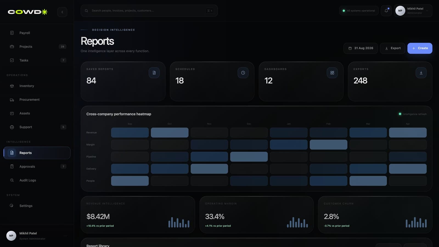Screen dimensions: 439x247
Task: Click the Tasks checkbox icon in sidebar
Action: (x=12, y=60)
